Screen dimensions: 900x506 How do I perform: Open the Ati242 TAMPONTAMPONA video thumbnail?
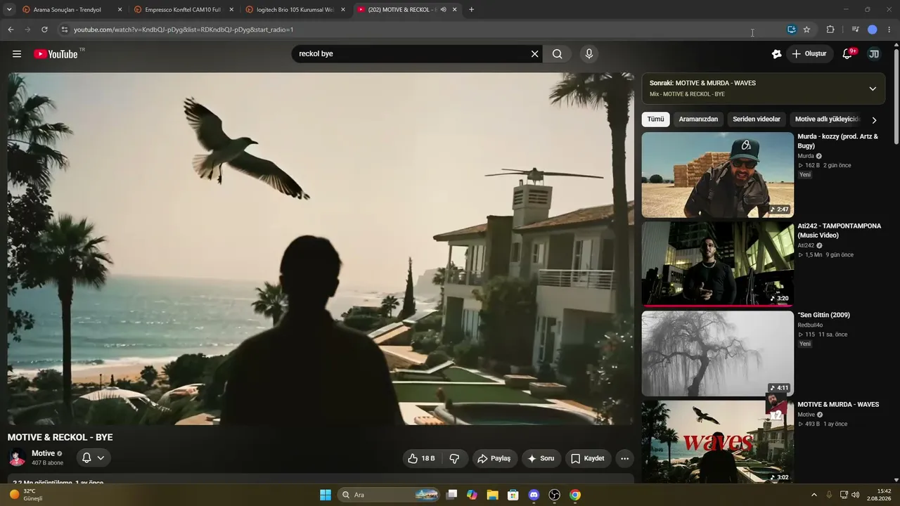(x=718, y=264)
